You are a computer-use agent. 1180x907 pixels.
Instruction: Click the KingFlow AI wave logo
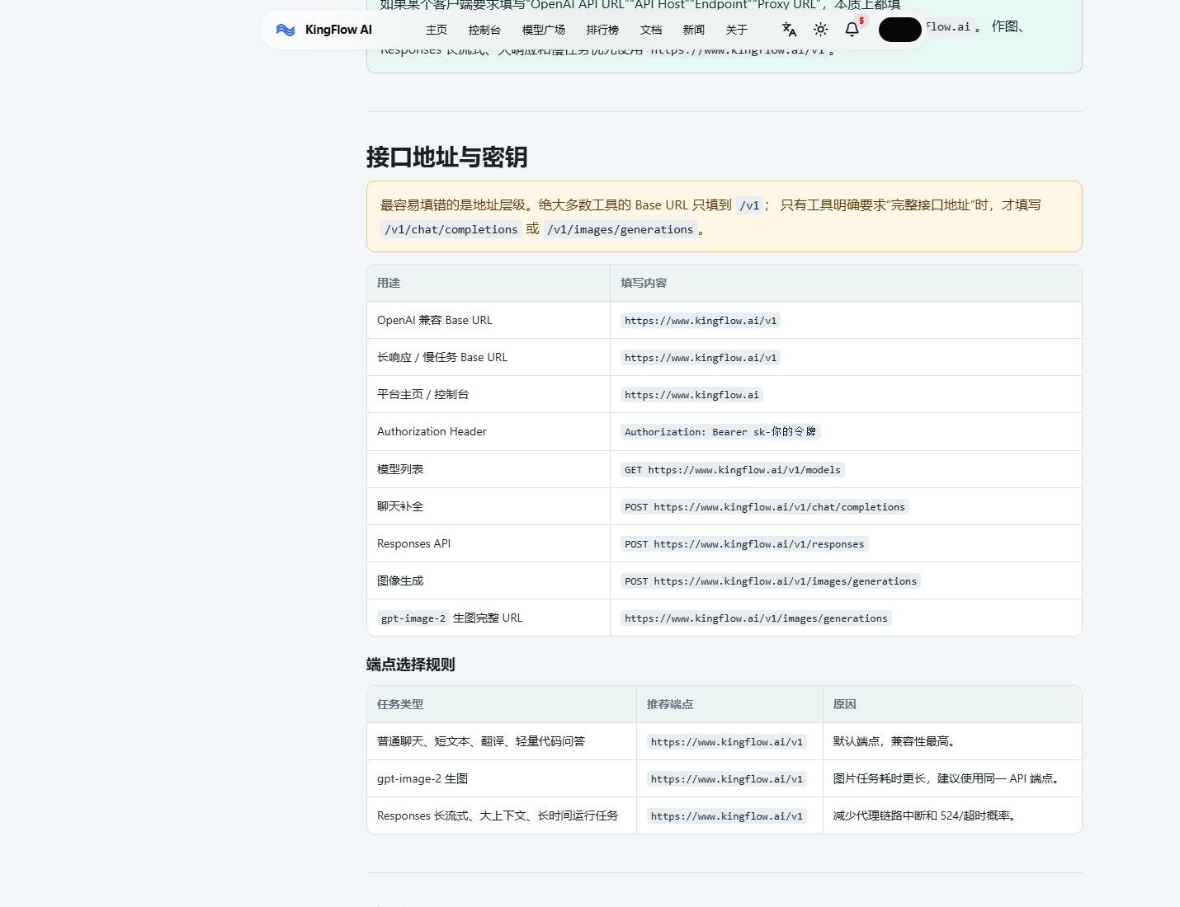[286, 30]
